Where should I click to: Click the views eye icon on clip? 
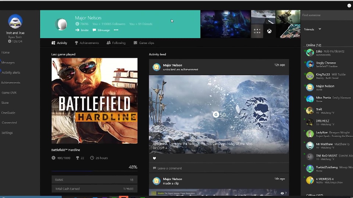coord(282,193)
